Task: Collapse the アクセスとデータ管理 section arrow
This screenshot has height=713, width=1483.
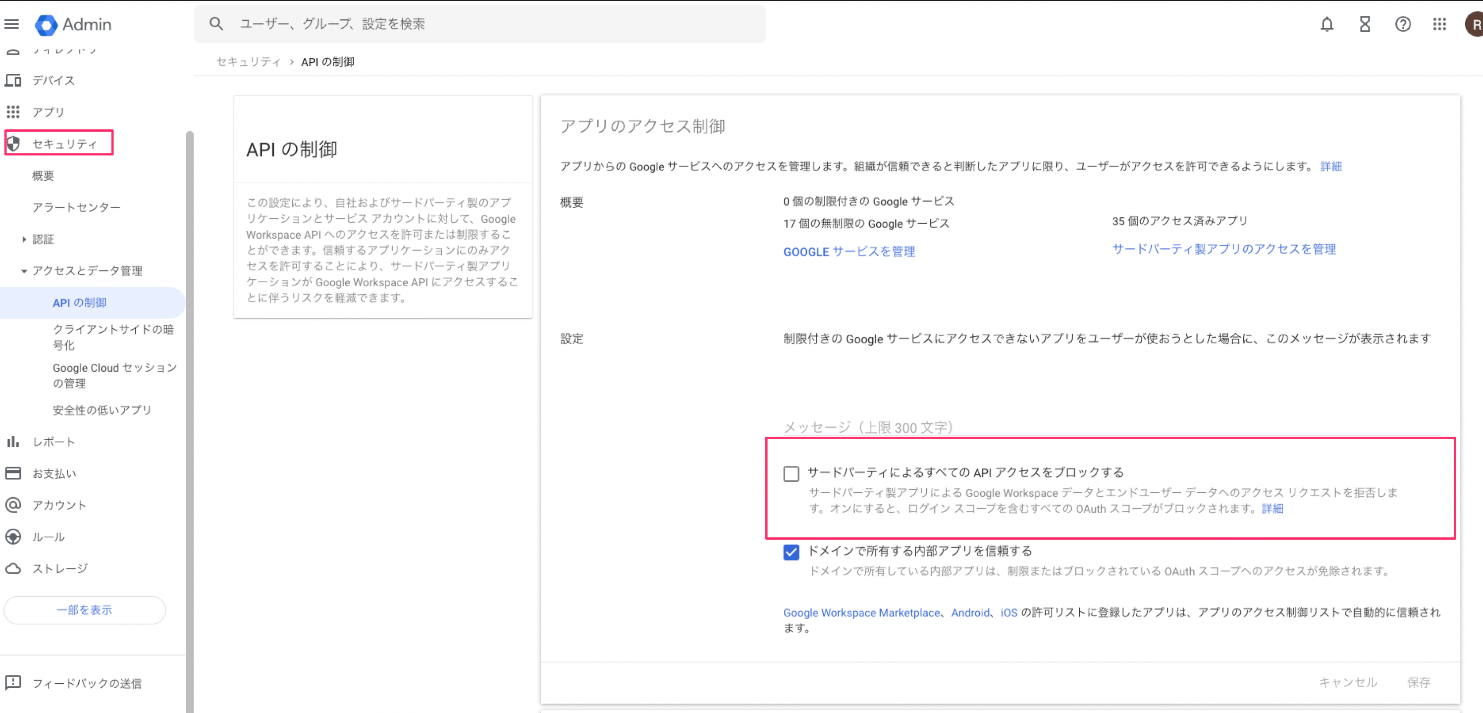Action: pyautogui.click(x=24, y=270)
